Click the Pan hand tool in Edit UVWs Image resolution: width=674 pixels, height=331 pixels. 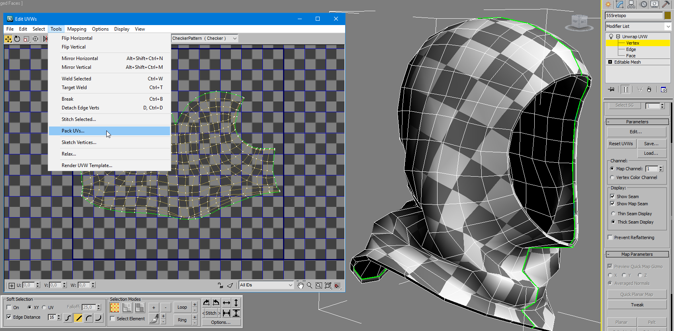(301, 285)
